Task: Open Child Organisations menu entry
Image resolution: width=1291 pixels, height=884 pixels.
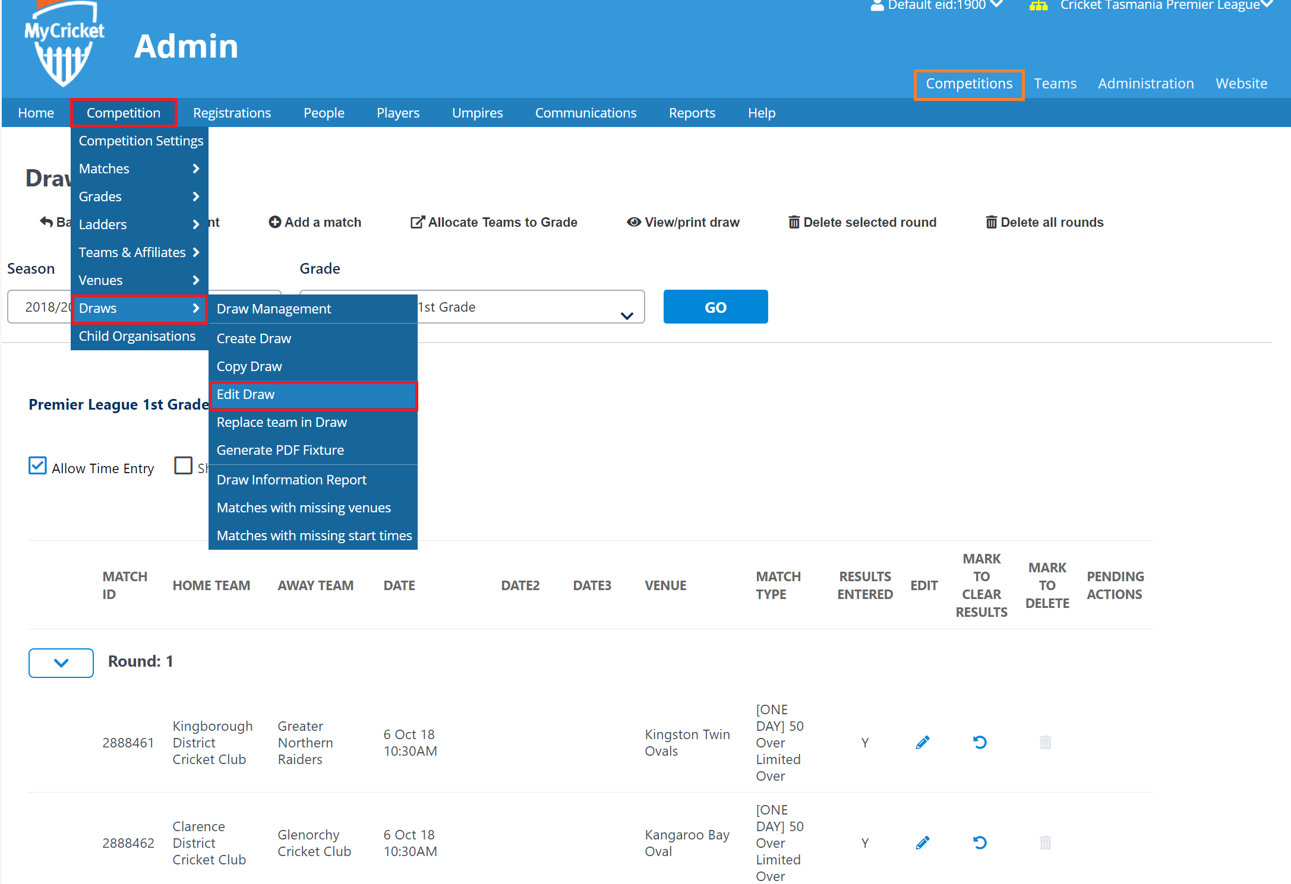Action: (139, 336)
